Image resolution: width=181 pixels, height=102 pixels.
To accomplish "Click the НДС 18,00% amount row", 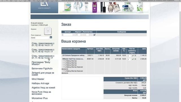I will pos(125,85).
